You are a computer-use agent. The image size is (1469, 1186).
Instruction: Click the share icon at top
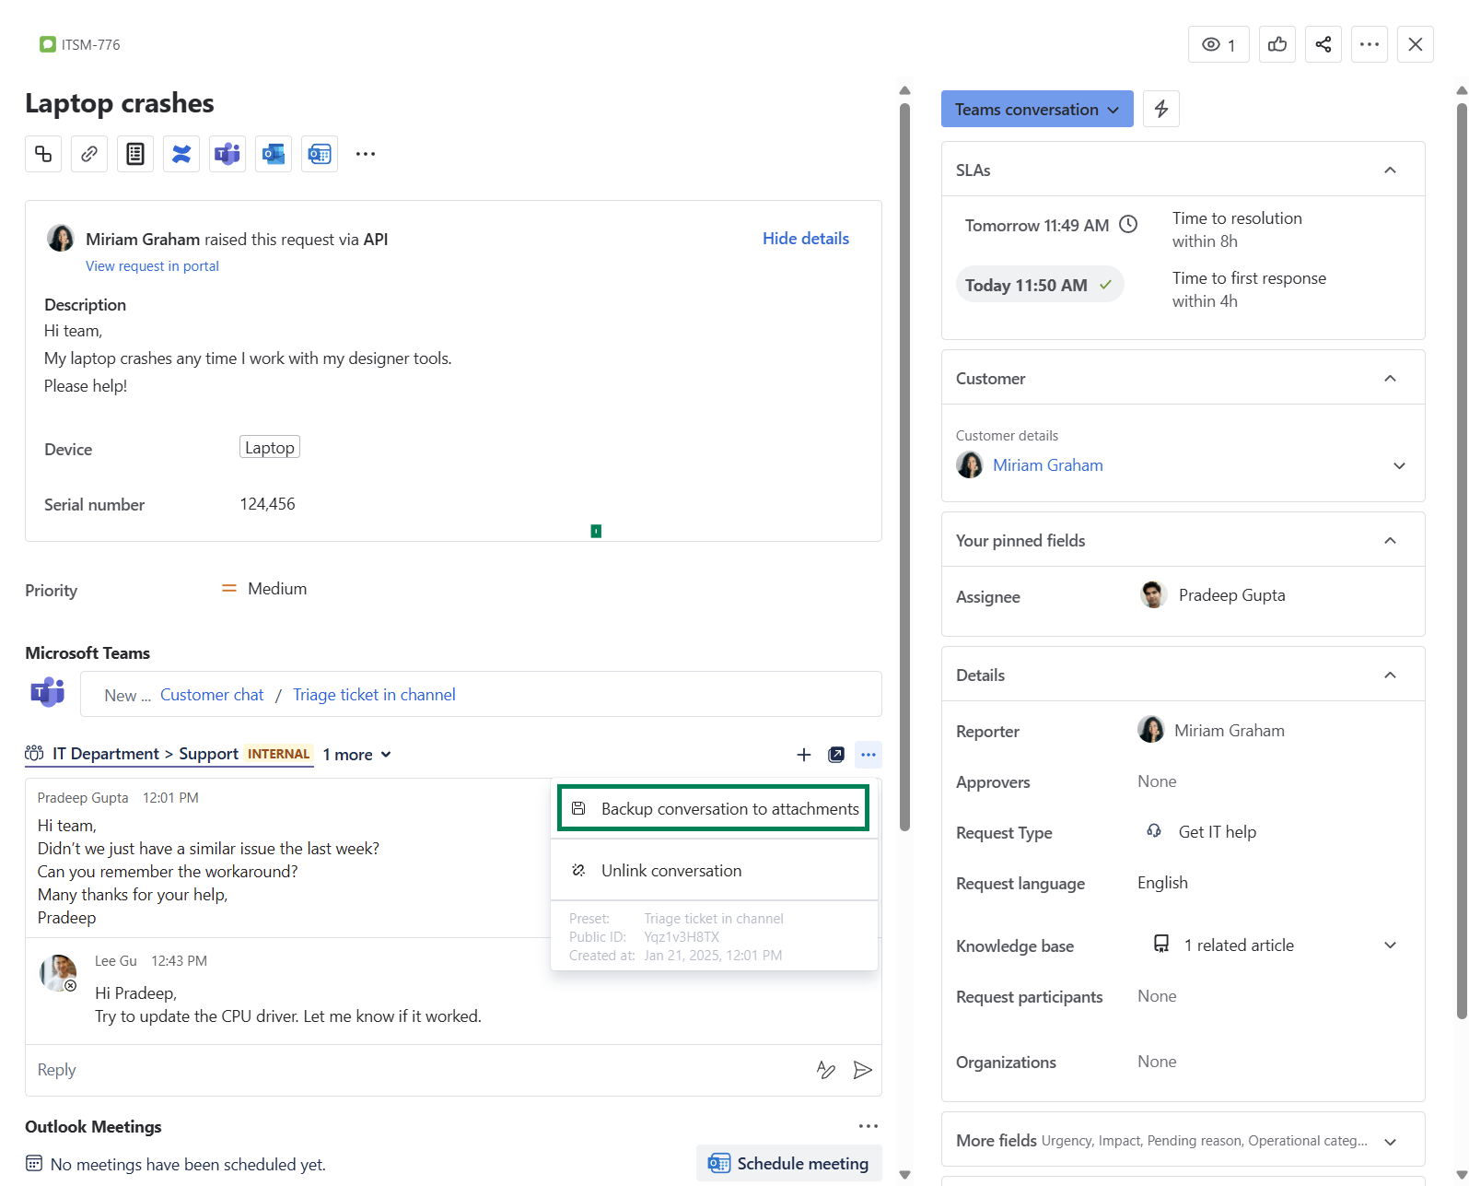[x=1323, y=44]
